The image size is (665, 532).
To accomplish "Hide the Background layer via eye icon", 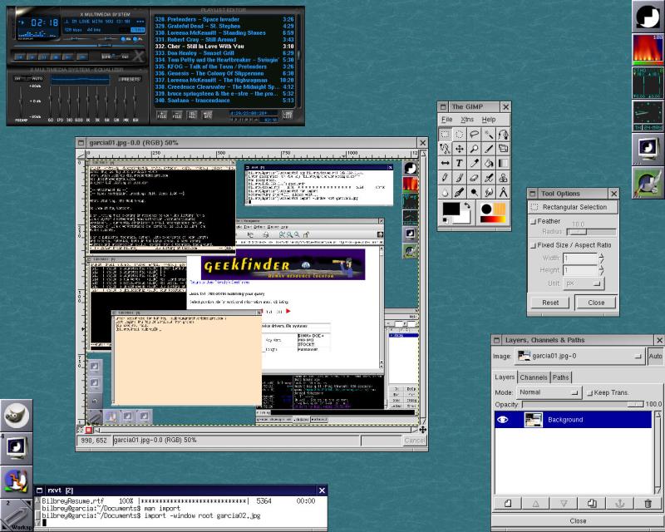I will tap(502, 420).
